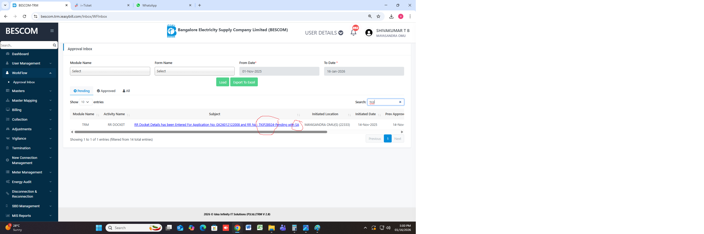The image size is (704, 234).
Task: Click the BESCOM company logo
Action: [x=171, y=31]
